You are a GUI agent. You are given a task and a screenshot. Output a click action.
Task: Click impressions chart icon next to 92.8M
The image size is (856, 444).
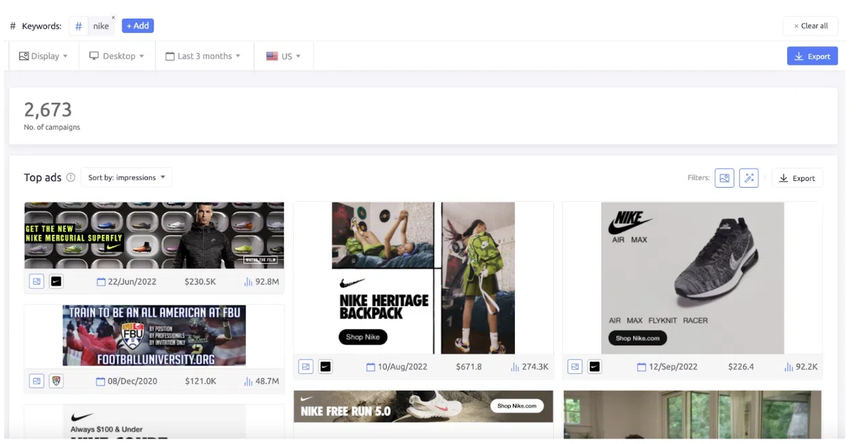tap(248, 282)
